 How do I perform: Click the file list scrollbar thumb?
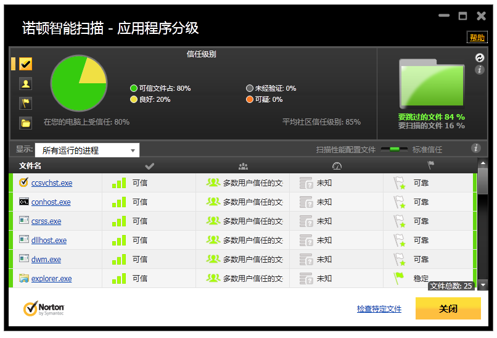pos(483,181)
